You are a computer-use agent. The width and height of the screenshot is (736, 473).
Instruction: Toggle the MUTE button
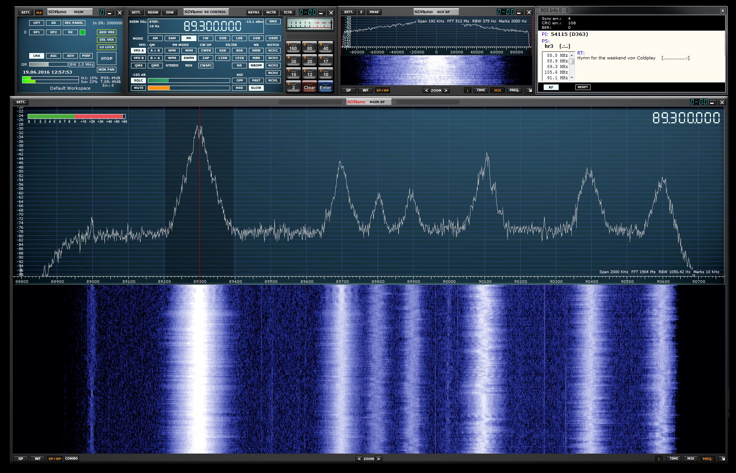[138, 88]
